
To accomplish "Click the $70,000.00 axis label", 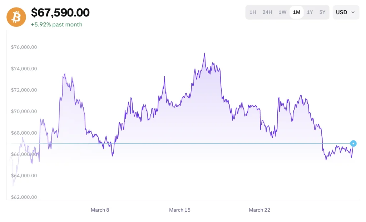I will point(24,112).
